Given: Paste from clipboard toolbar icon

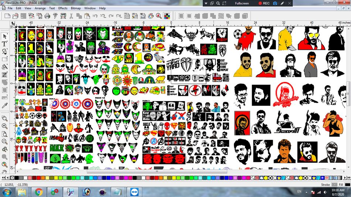Looking at the screenshot, I should [87, 16].
